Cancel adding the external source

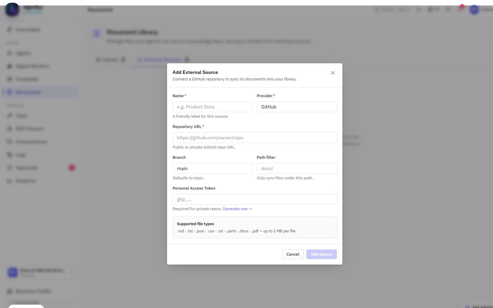pos(293,254)
